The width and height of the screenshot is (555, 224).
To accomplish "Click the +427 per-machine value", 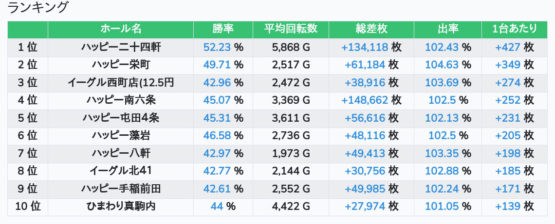I will pos(508,47).
